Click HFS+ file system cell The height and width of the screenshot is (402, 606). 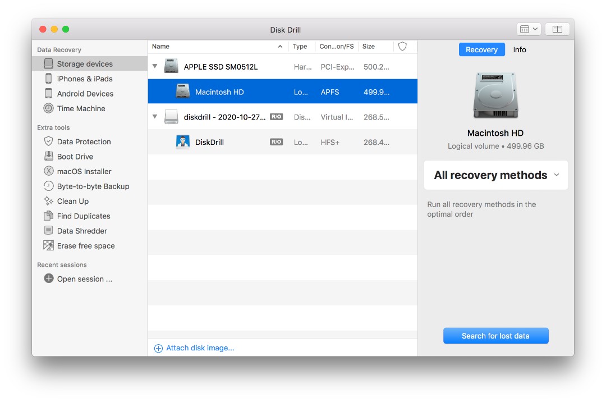pyautogui.click(x=330, y=142)
